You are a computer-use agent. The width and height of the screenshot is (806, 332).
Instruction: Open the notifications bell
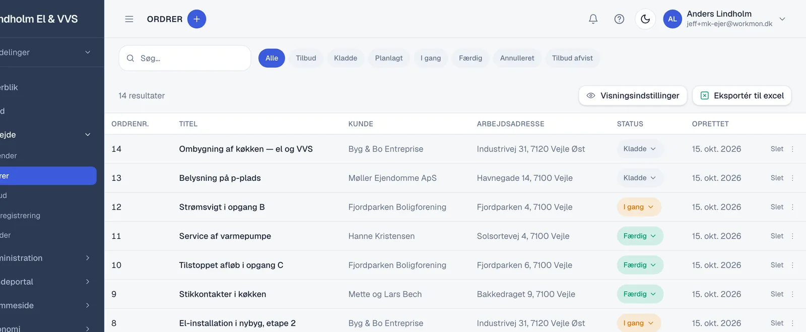[x=593, y=19]
